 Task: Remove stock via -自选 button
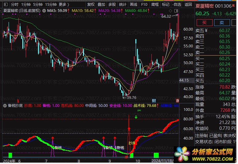pos(177,5)
